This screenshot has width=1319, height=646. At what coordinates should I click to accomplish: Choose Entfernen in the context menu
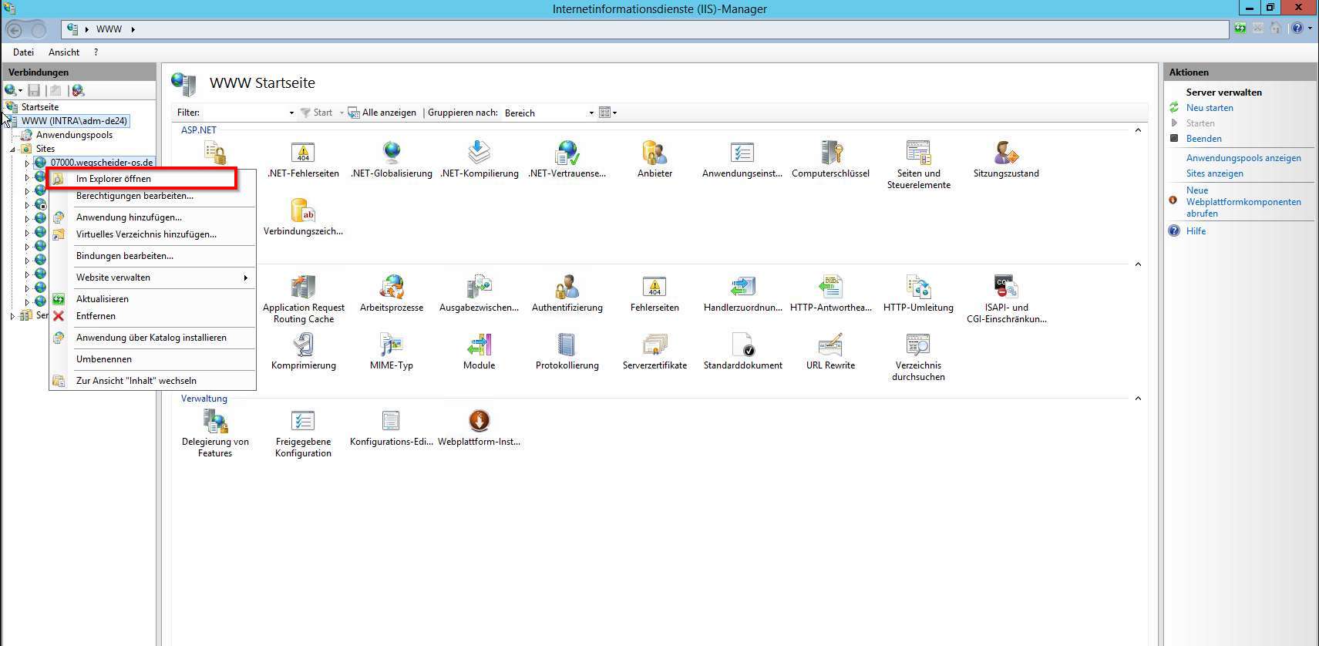pos(152,316)
